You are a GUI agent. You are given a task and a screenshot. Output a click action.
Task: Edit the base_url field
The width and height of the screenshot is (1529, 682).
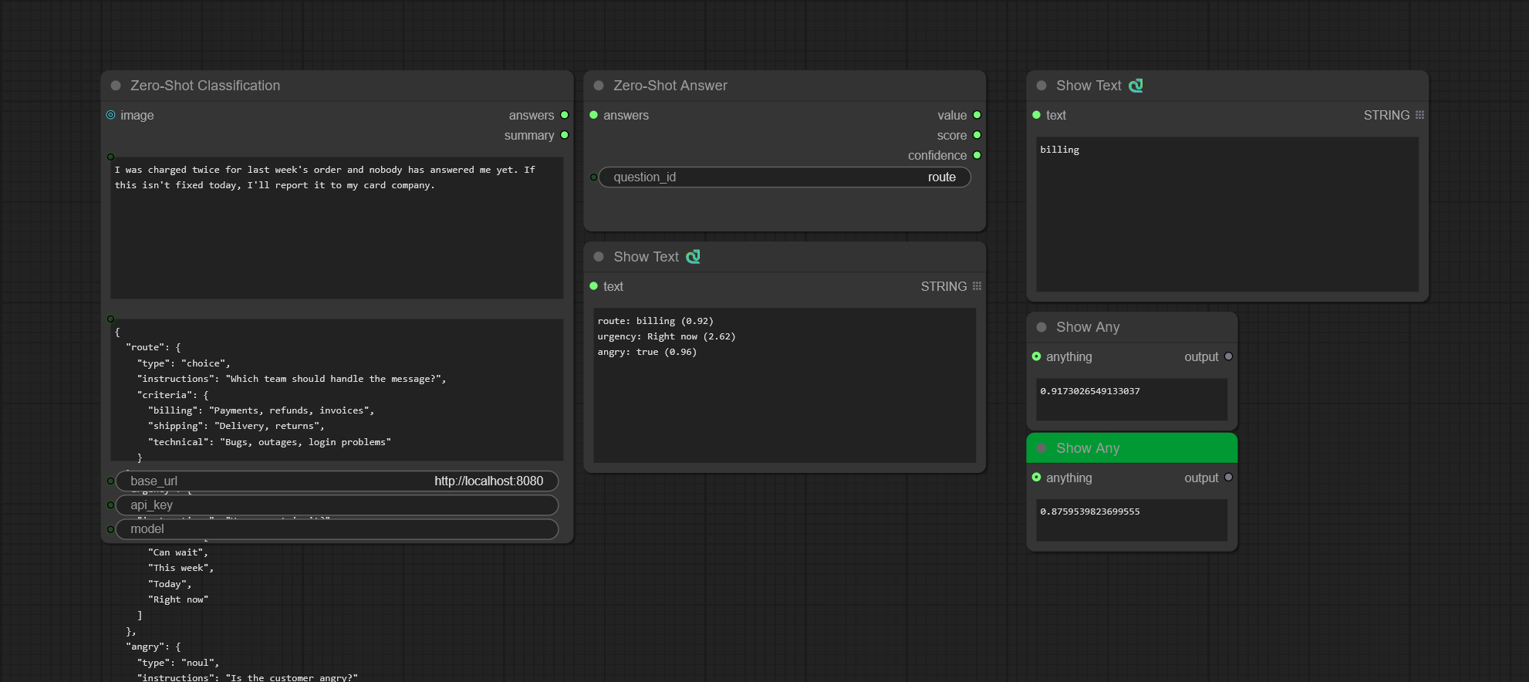click(337, 481)
